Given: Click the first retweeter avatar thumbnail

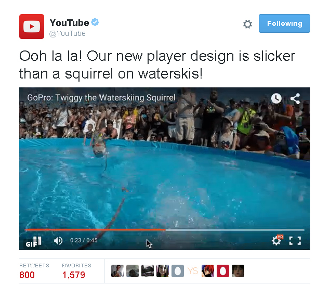Looking at the screenshot, I should tap(117, 271).
